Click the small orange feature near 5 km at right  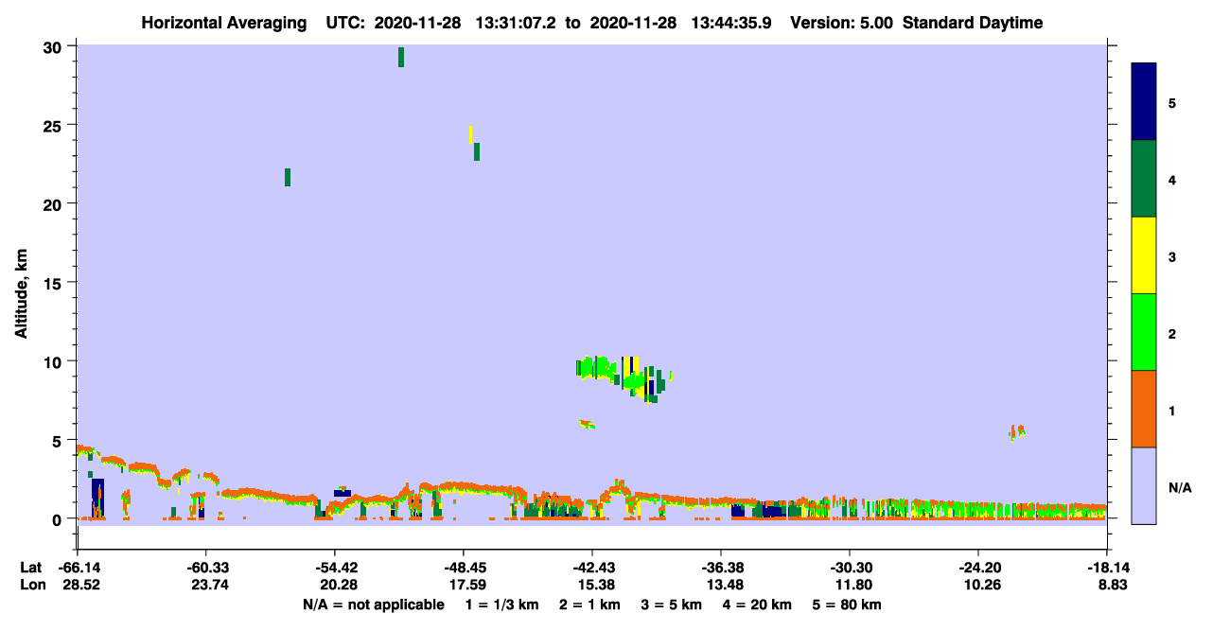click(1017, 432)
